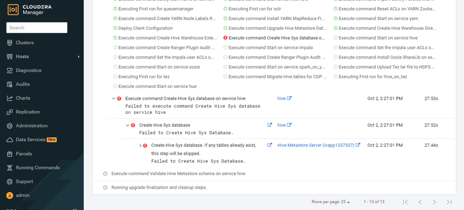Image resolution: width=464 pixels, height=210 pixels.
Task: Go to the last page button
Action: click(449, 202)
